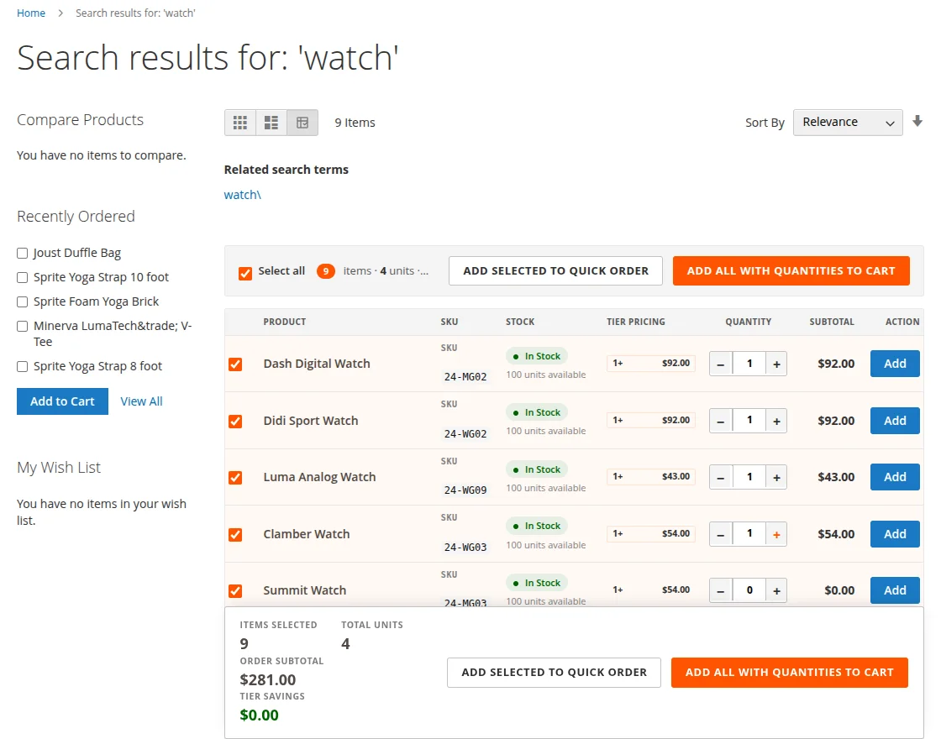This screenshot has width=941, height=739.
Task: Decrease quantity for Clamber Watch
Action: coord(721,534)
